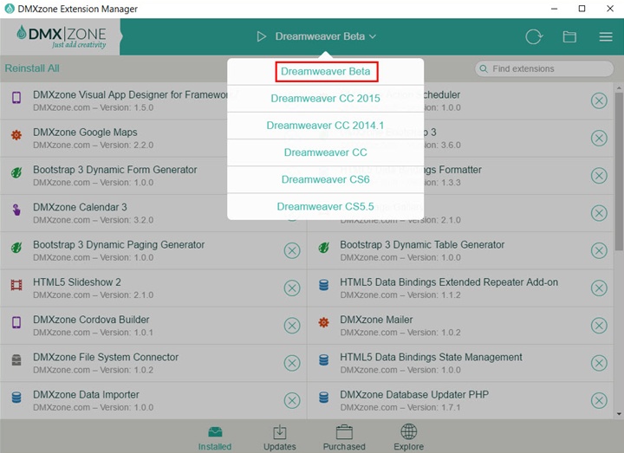The width and height of the screenshot is (624, 453).
Task: Switch to Updates tab
Action: click(279, 438)
